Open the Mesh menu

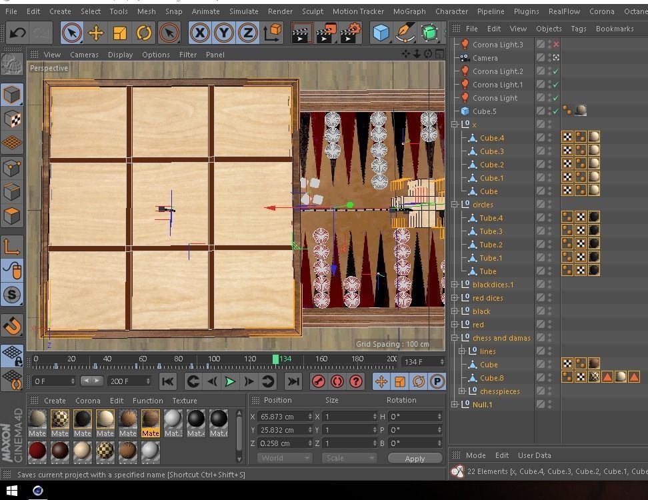(146, 11)
